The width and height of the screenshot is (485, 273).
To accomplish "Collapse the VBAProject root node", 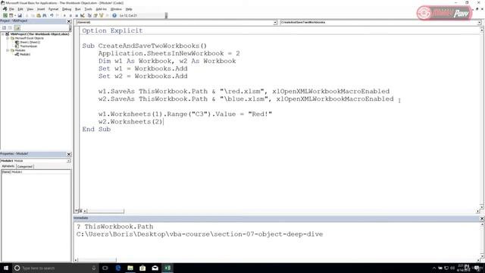I will click(3, 34).
